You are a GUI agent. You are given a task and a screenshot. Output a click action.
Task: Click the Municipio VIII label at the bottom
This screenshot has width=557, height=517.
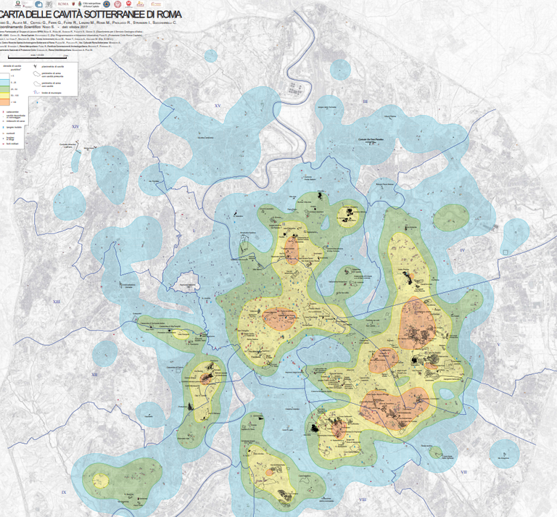pyautogui.click(x=362, y=500)
